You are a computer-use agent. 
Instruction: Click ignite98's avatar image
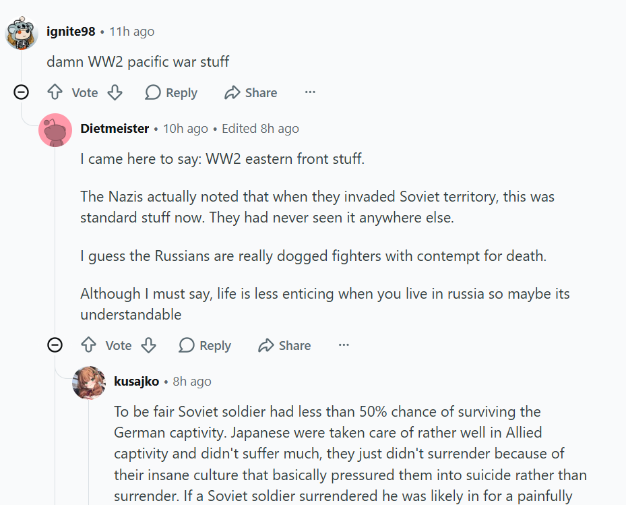(x=22, y=32)
